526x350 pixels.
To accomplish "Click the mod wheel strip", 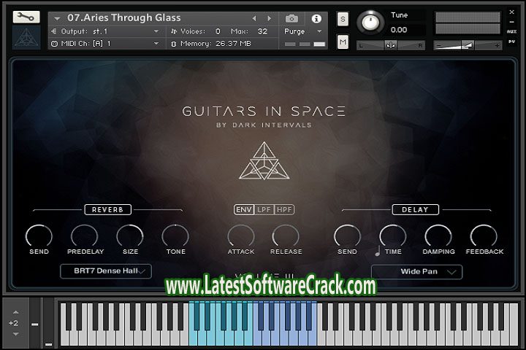I will coord(49,323).
